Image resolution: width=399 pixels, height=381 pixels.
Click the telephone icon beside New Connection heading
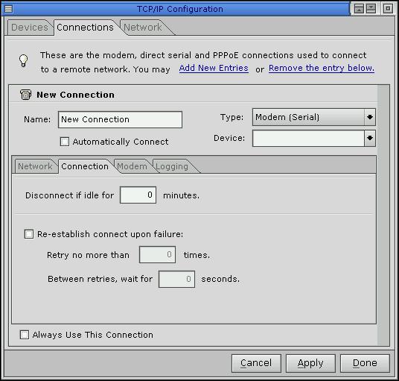tap(25, 95)
